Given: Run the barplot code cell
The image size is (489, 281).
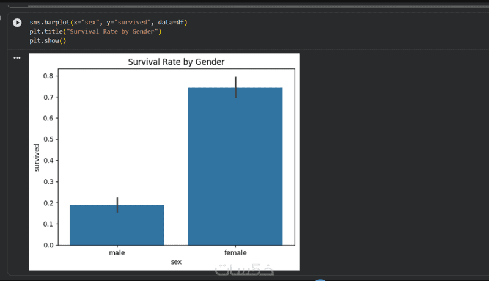Looking at the screenshot, I should pos(17,23).
